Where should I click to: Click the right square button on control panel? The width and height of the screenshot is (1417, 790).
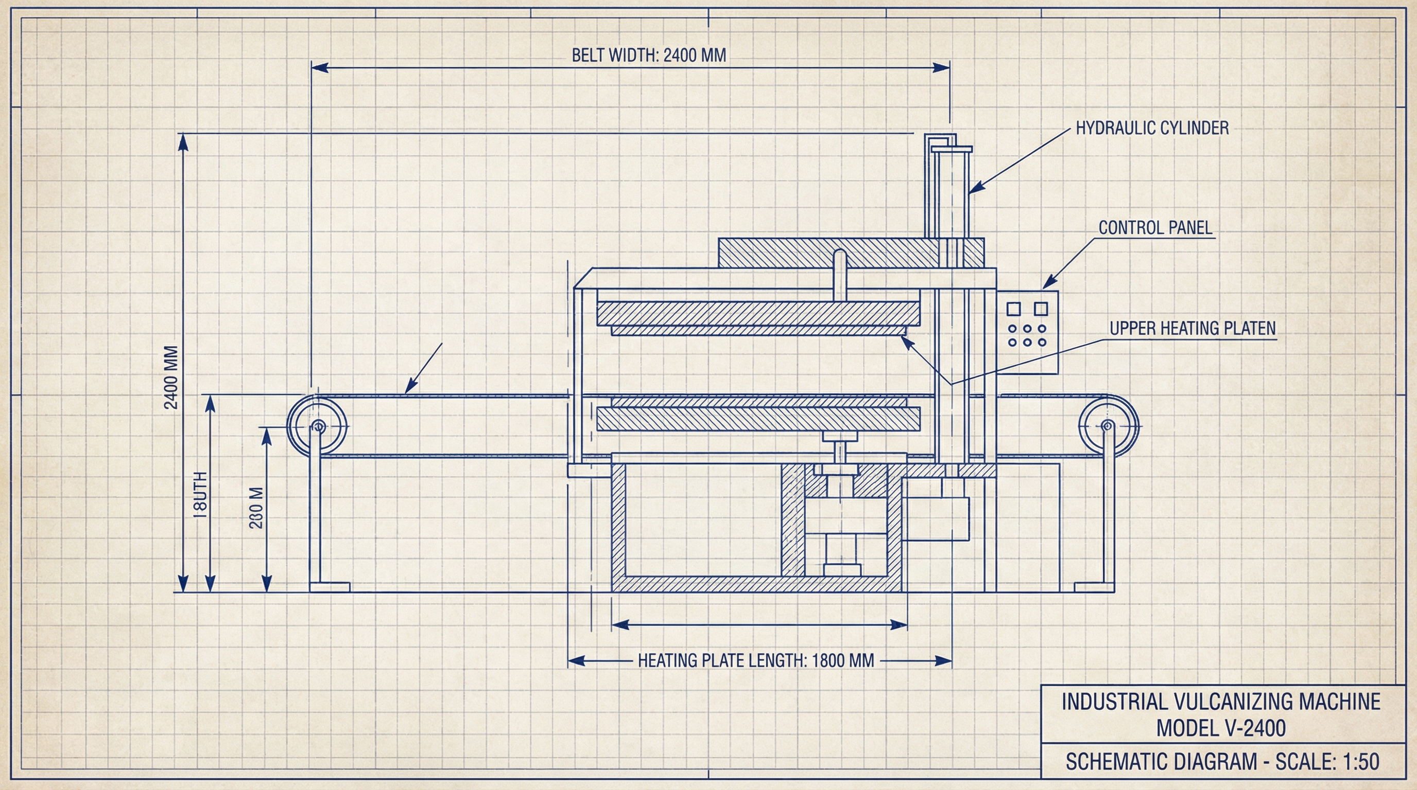(x=1040, y=309)
